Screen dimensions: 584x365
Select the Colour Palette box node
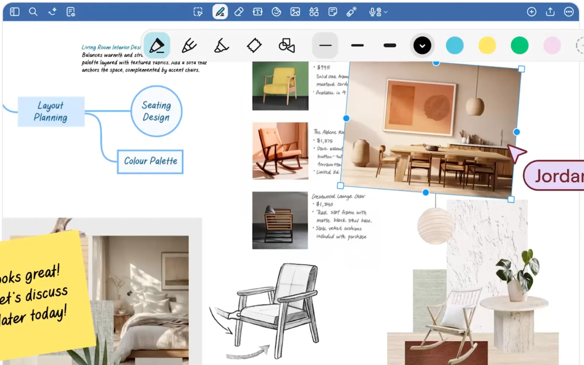point(150,162)
